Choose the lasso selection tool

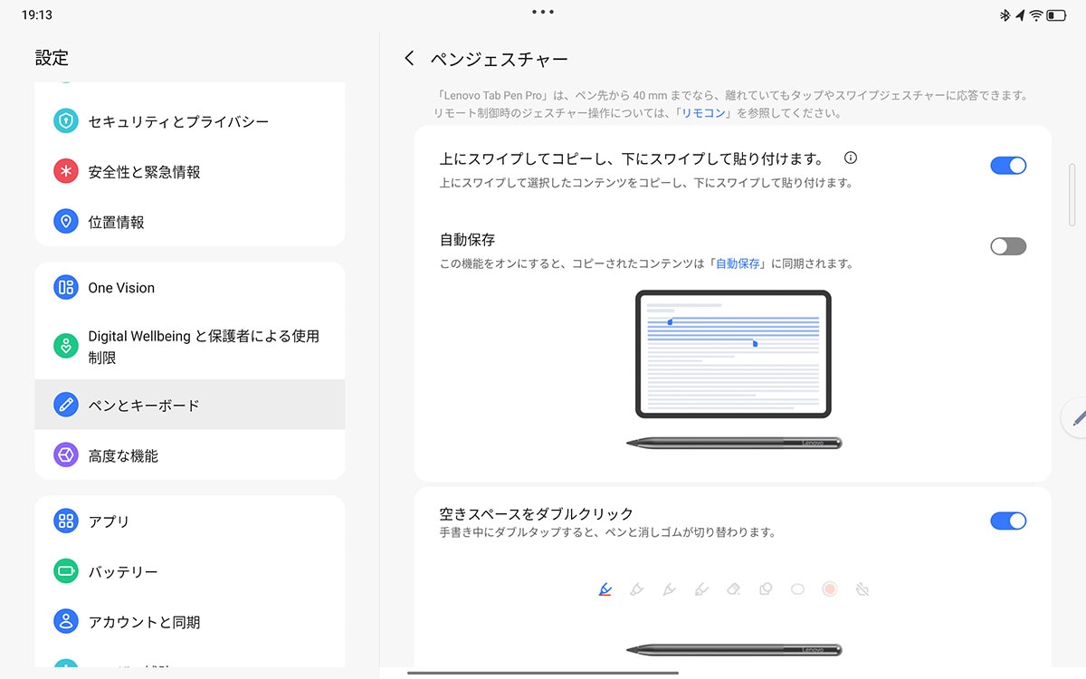(x=766, y=588)
